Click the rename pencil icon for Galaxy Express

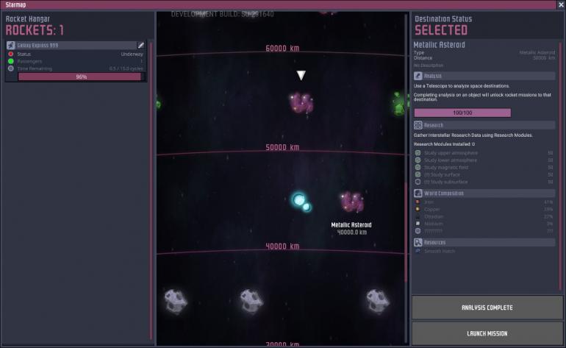pyautogui.click(x=141, y=45)
